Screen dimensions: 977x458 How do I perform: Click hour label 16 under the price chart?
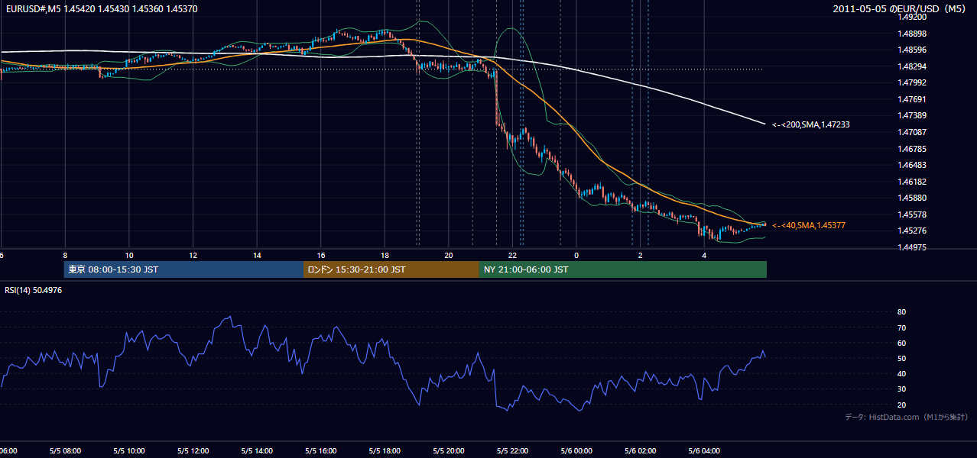tap(321, 255)
